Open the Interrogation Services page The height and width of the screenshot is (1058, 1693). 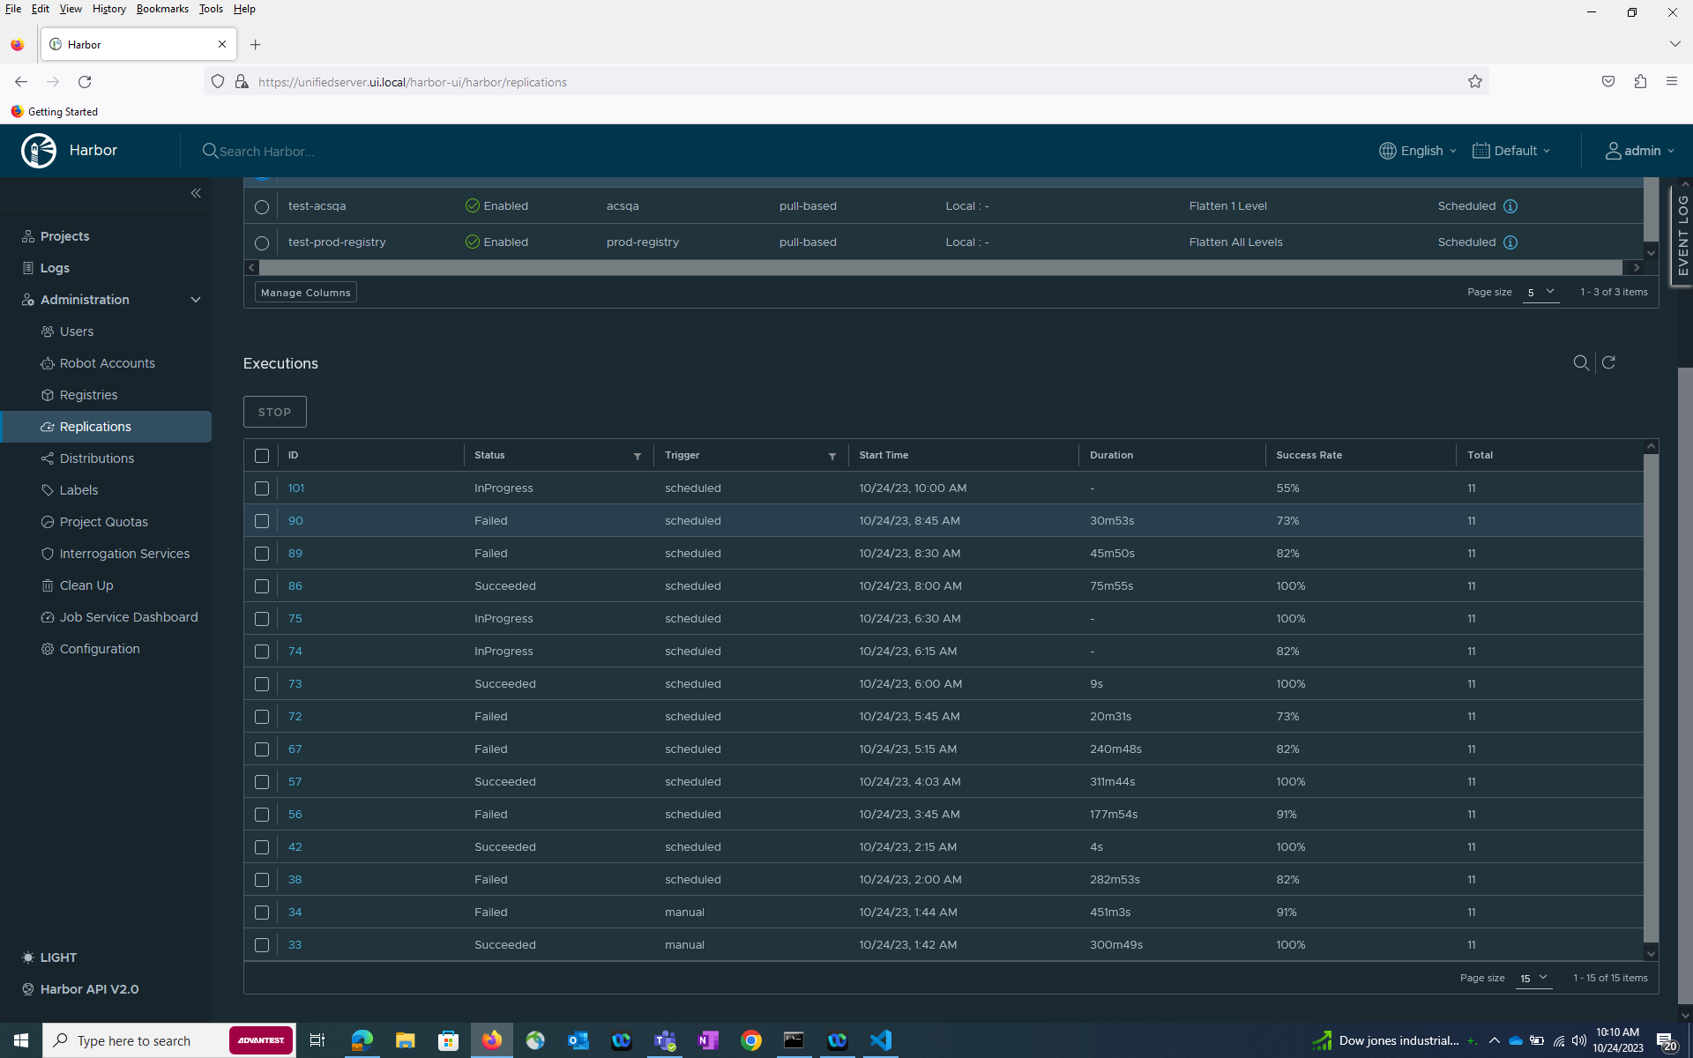(x=124, y=553)
